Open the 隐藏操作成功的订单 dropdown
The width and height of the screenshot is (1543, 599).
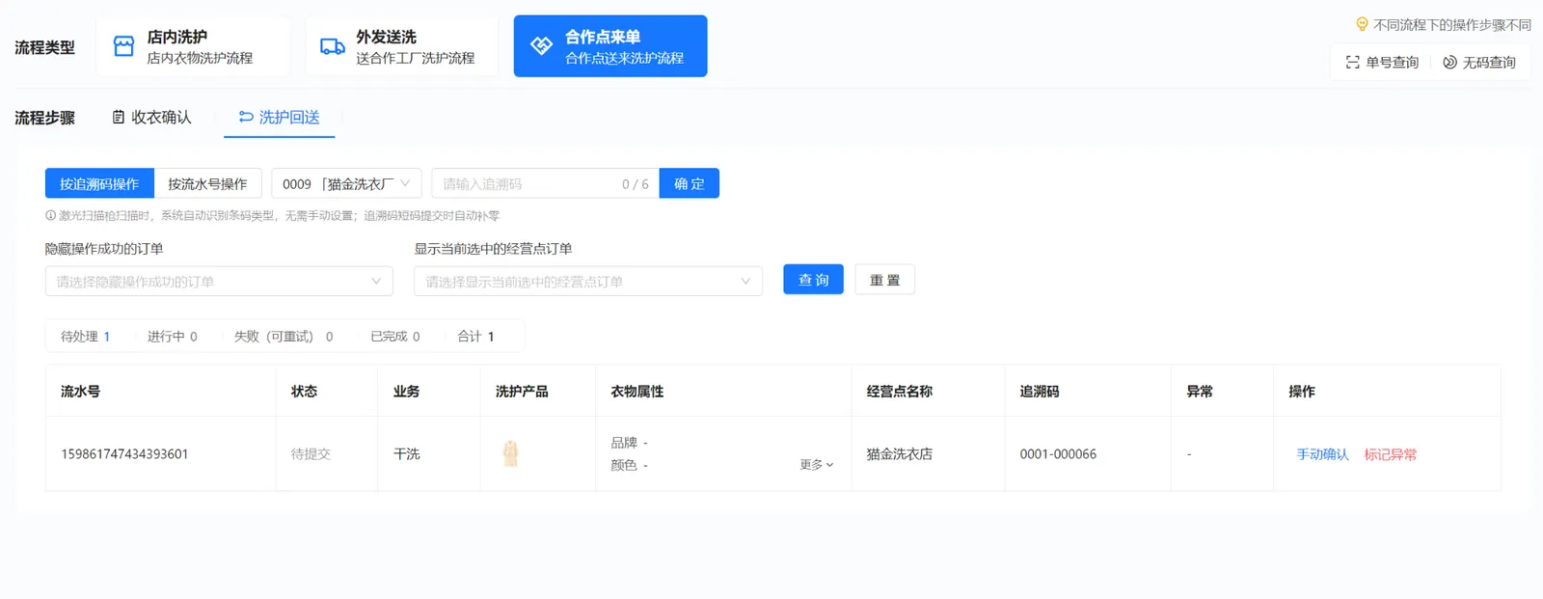coord(219,281)
